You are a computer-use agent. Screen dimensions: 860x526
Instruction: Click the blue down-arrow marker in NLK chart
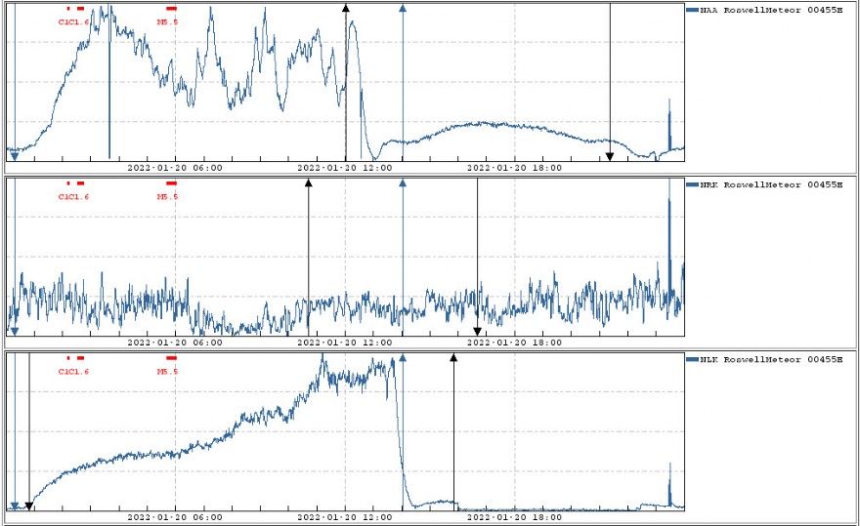(15, 506)
